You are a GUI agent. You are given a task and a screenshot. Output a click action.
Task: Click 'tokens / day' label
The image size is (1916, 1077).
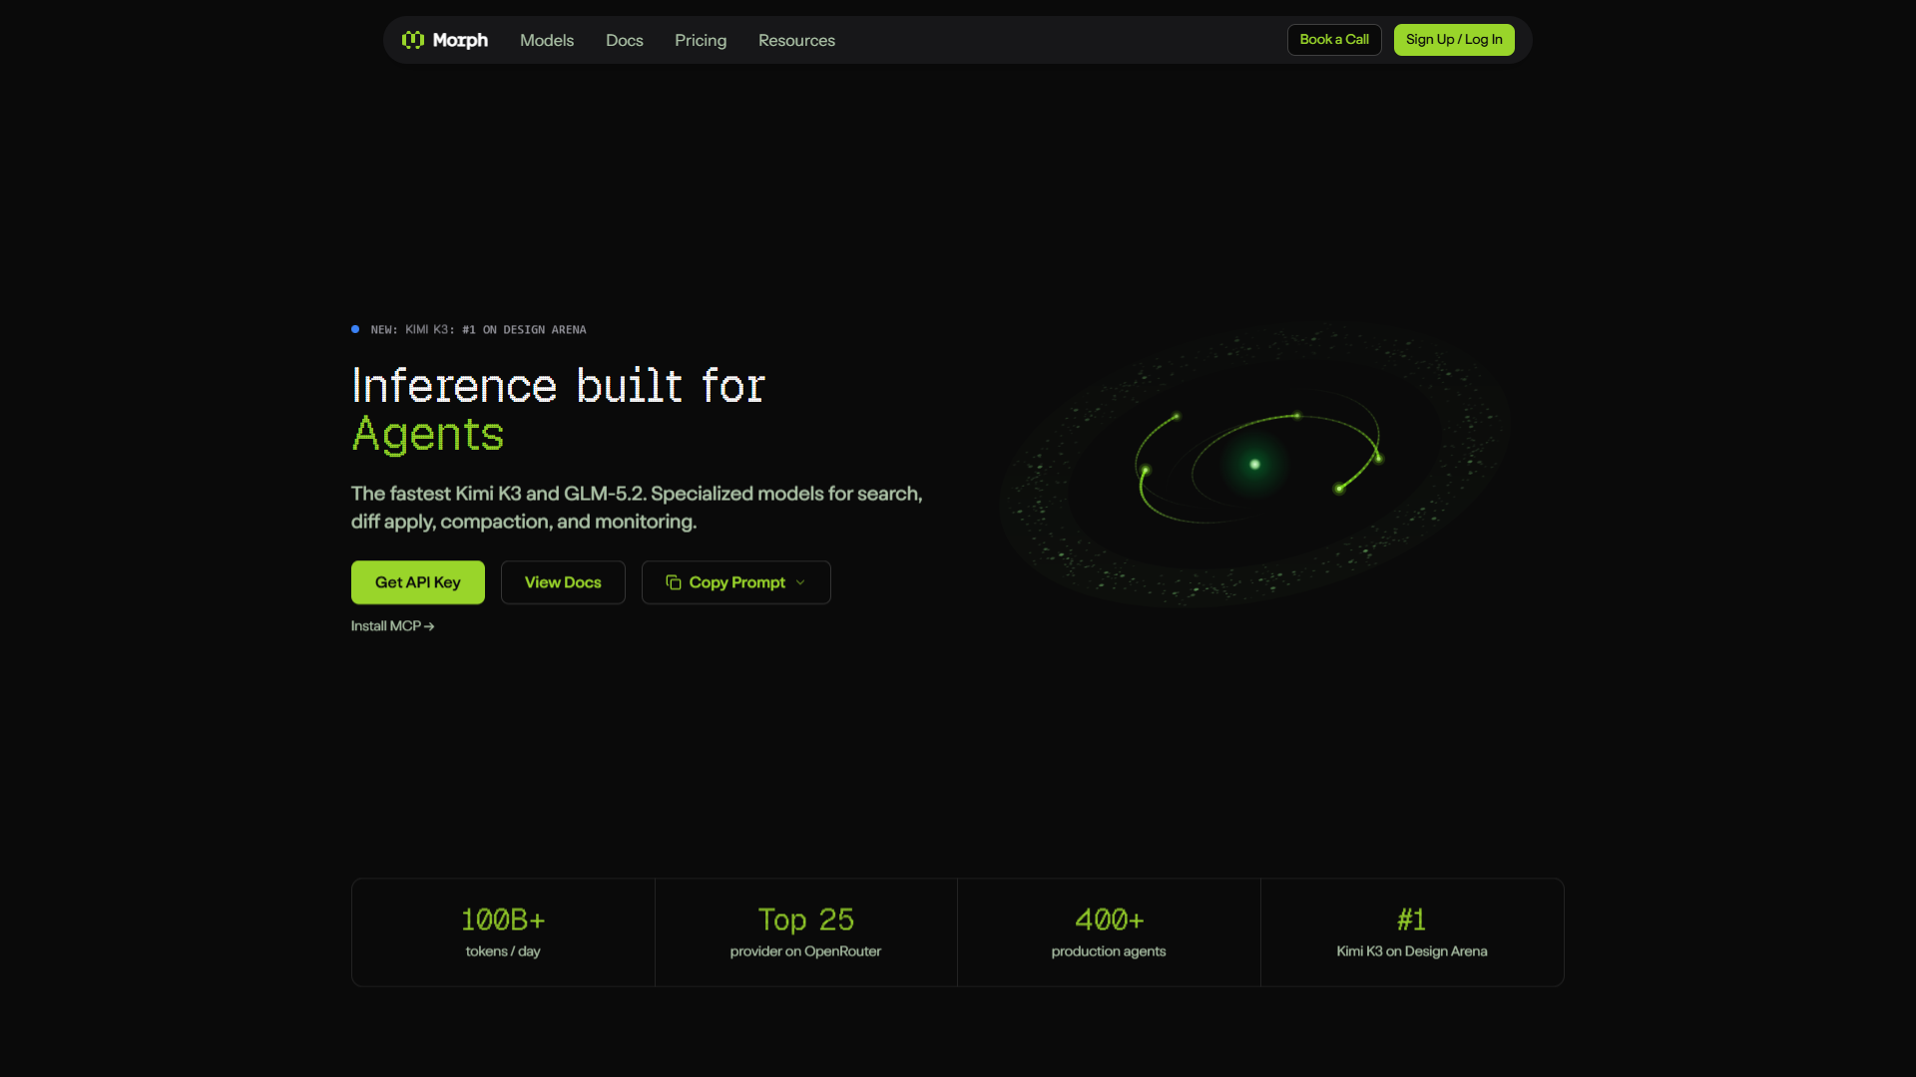coord(503,951)
